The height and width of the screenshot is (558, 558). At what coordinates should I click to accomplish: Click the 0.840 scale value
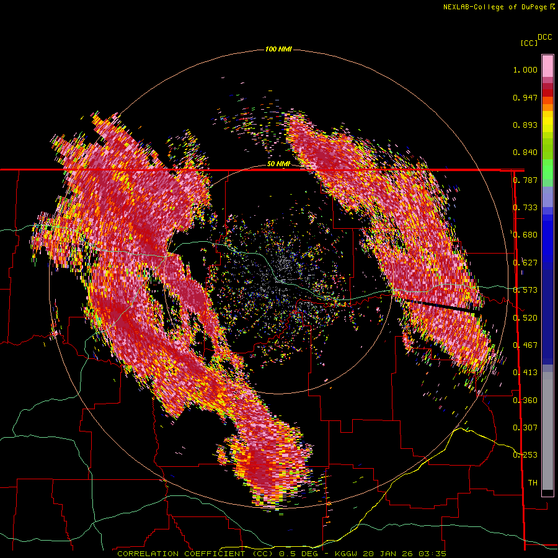[525, 153]
